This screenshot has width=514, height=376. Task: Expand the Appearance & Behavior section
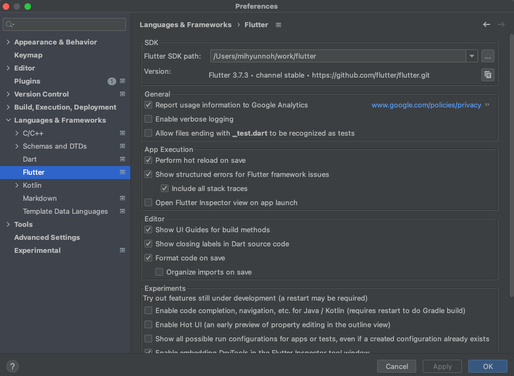8,42
